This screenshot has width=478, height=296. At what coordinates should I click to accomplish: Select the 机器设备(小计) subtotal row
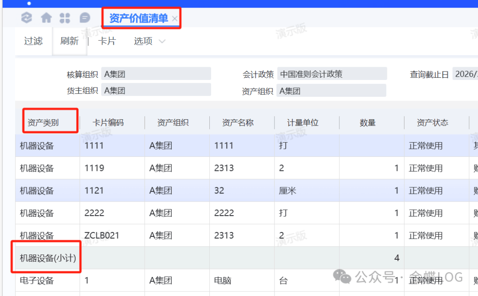click(48, 258)
